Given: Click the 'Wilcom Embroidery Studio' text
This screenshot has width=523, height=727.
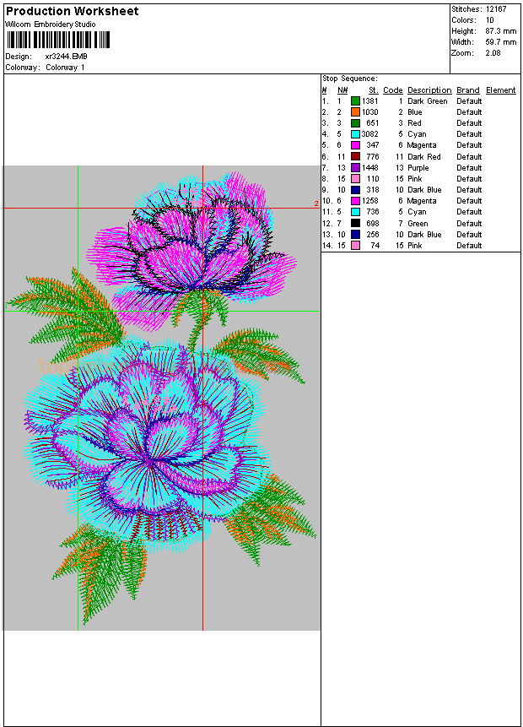Looking at the screenshot, I should coord(50,24).
